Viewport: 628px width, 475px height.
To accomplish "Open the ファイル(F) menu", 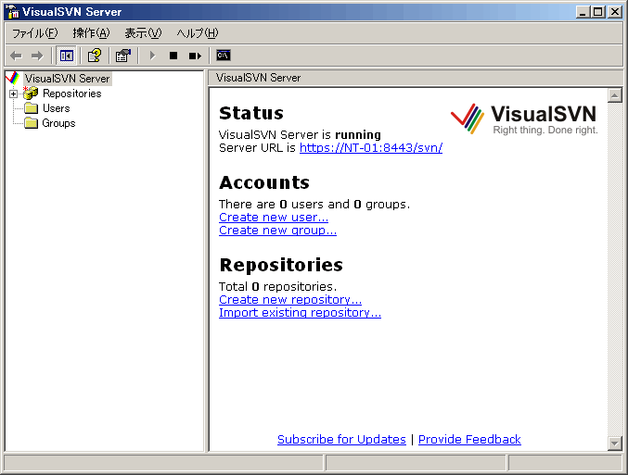I will [35, 33].
